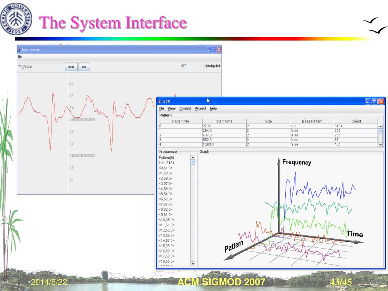
Task: Open File menu in data stream window
Action: coord(20,57)
